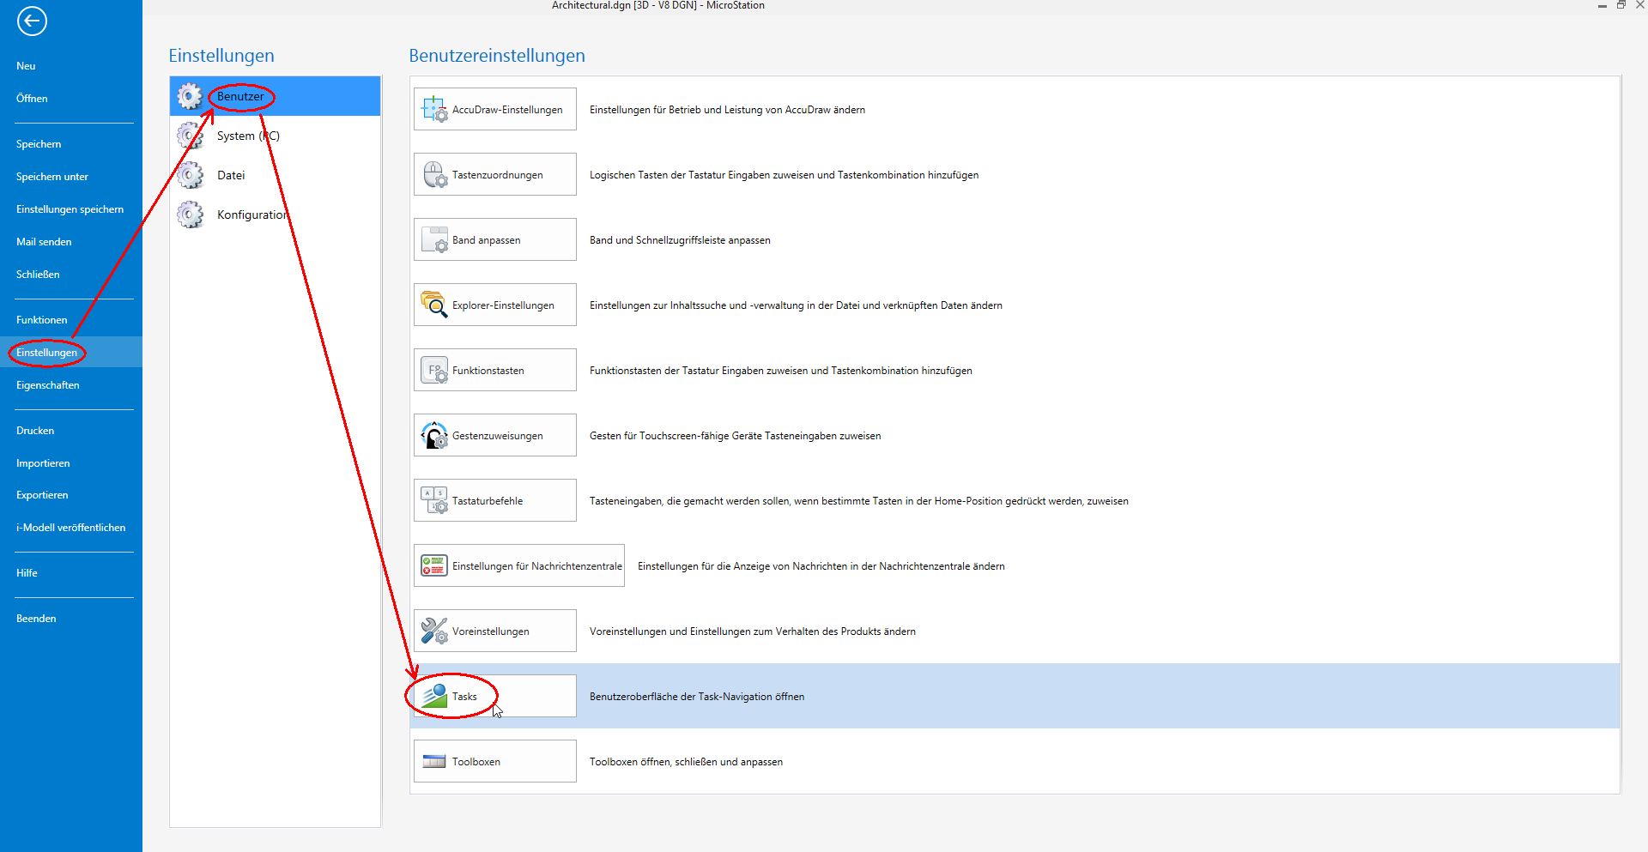Select Drucken menu entry
This screenshot has width=1648, height=852.
tap(35, 431)
